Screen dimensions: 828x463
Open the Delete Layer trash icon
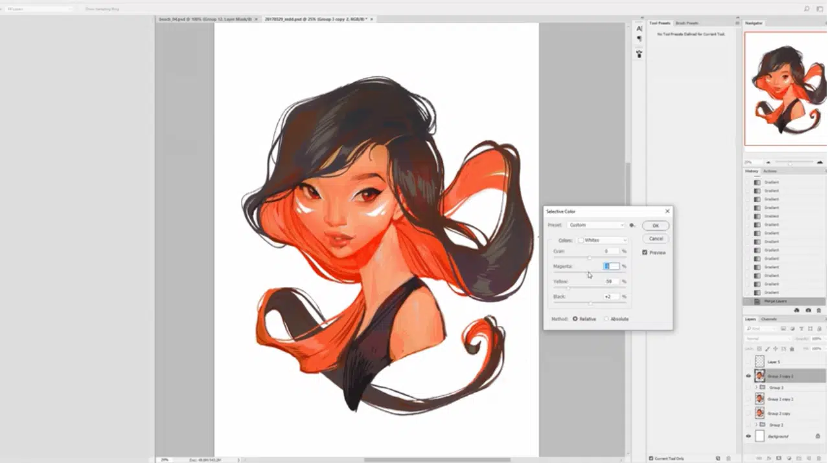819,458
